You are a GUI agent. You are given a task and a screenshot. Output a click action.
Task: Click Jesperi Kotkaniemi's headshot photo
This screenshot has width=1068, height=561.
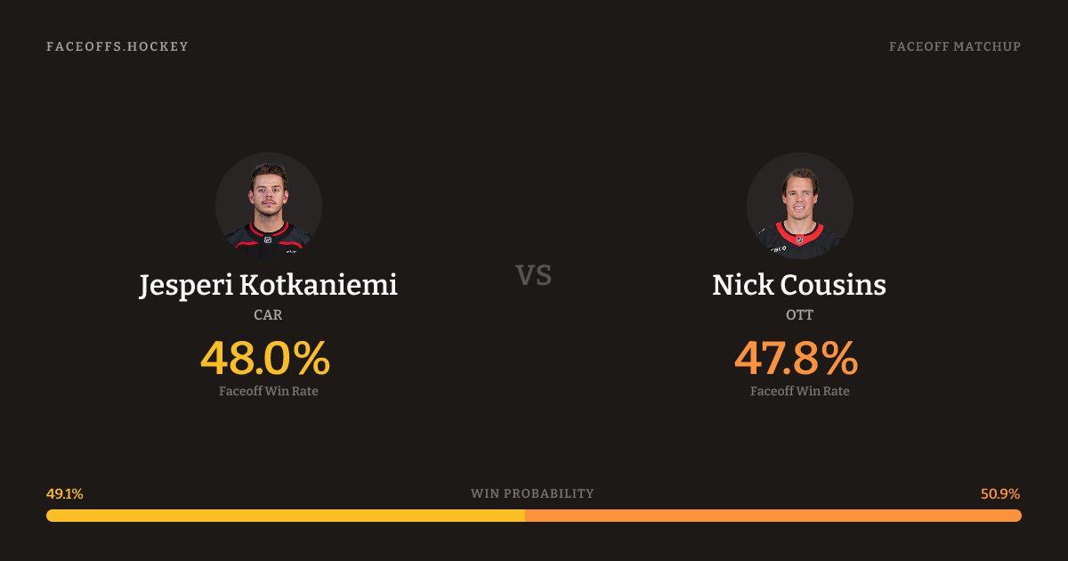click(x=268, y=206)
